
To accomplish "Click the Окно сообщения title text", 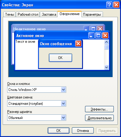I will point(56,44).
